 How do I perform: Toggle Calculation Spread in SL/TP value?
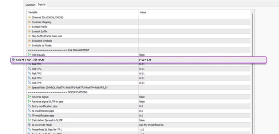(142, 120)
